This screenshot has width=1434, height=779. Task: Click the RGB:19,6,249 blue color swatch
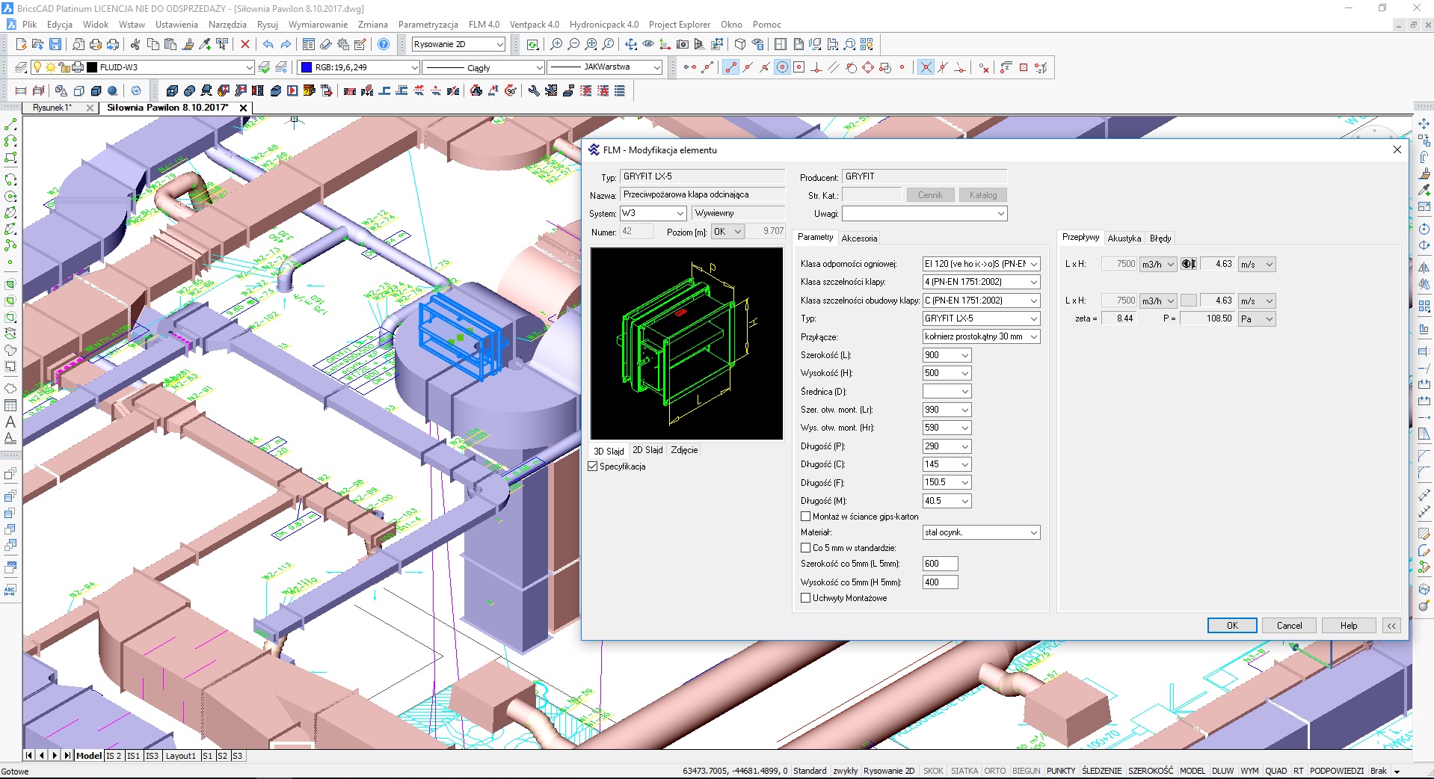pyautogui.click(x=306, y=68)
